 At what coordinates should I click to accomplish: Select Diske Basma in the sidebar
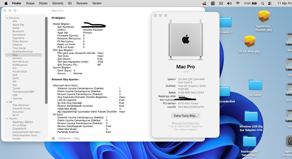[20, 41]
